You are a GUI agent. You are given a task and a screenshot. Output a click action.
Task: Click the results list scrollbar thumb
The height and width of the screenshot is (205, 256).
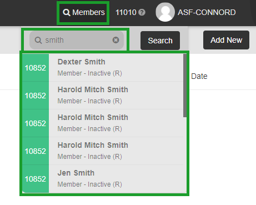pos(185,86)
